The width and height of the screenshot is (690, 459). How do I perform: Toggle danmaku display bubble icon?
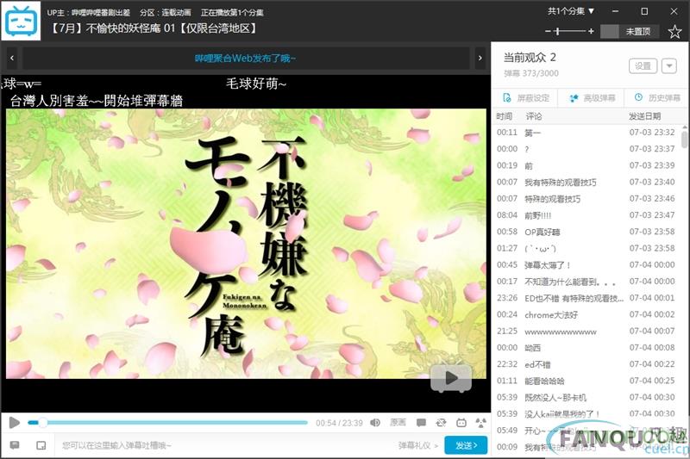click(x=421, y=423)
